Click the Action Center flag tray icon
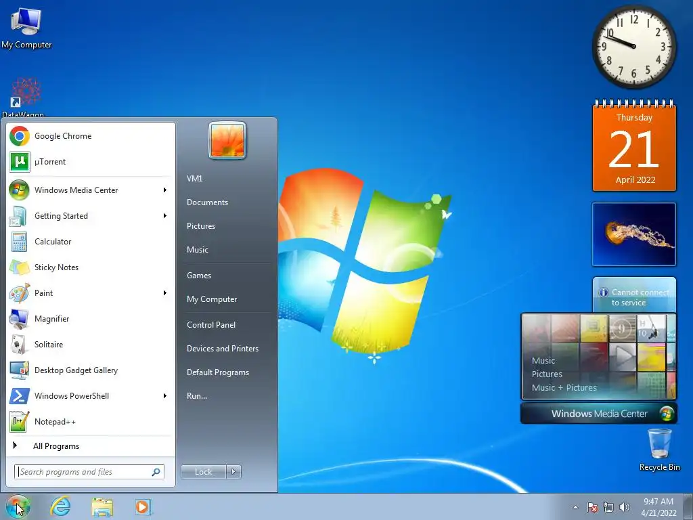Screen dimensions: 693x520 pos(592,507)
